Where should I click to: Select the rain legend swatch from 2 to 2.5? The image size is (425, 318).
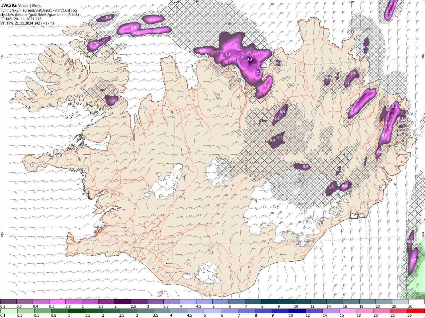110,311
